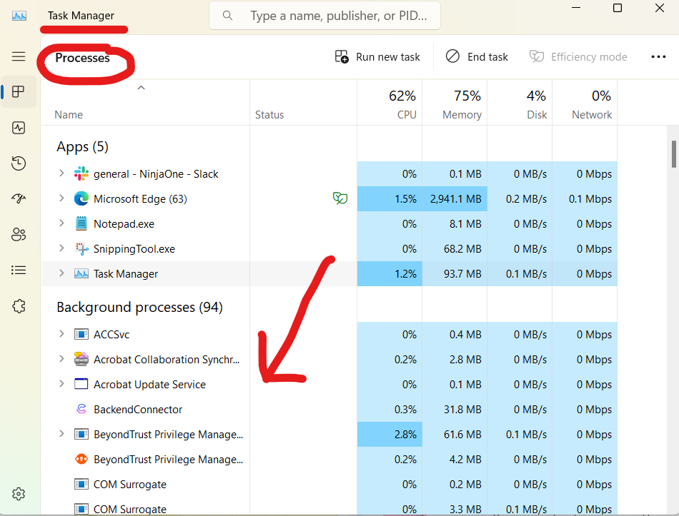Expand the ACCSvc background process
Screen dimensions: 679x516
[x=61, y=334]
